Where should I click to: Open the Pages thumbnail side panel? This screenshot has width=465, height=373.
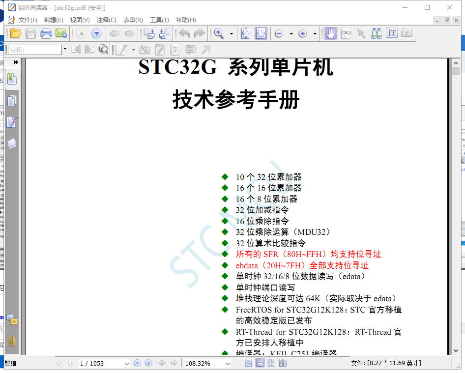coord(12,101)
